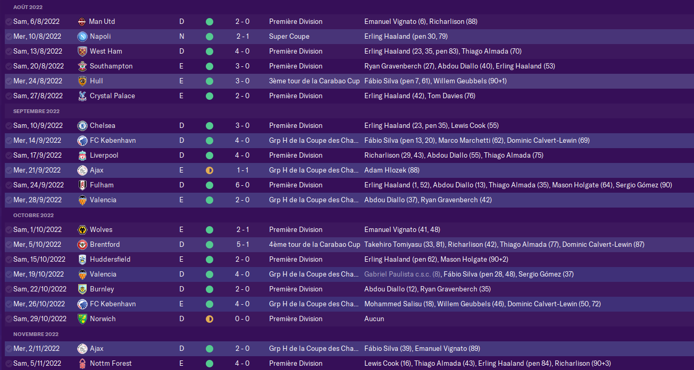Click the date Sam, 22/10/2022
694x370 pixels.
[x=40, y=289]
